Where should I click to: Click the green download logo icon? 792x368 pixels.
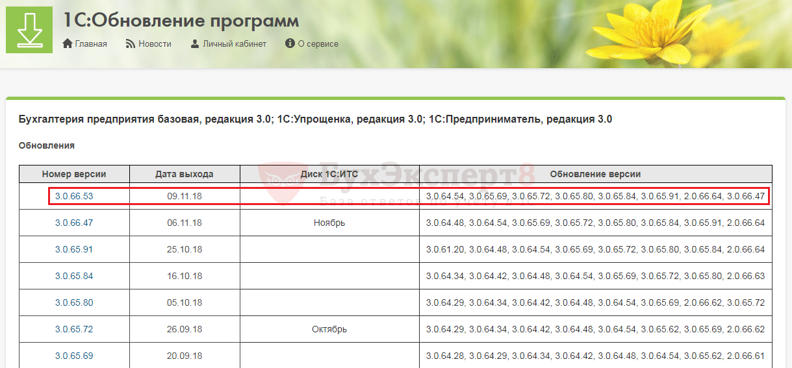tap(29, 29)
